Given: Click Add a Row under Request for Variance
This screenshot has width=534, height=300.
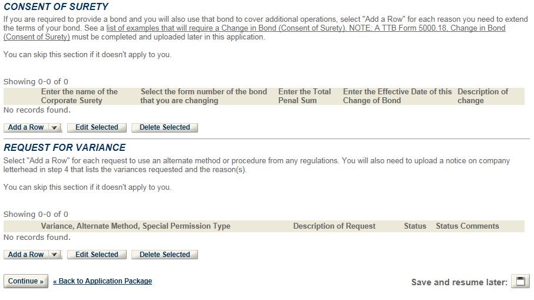Looking at the screenshot, I should tap(26, 255).
